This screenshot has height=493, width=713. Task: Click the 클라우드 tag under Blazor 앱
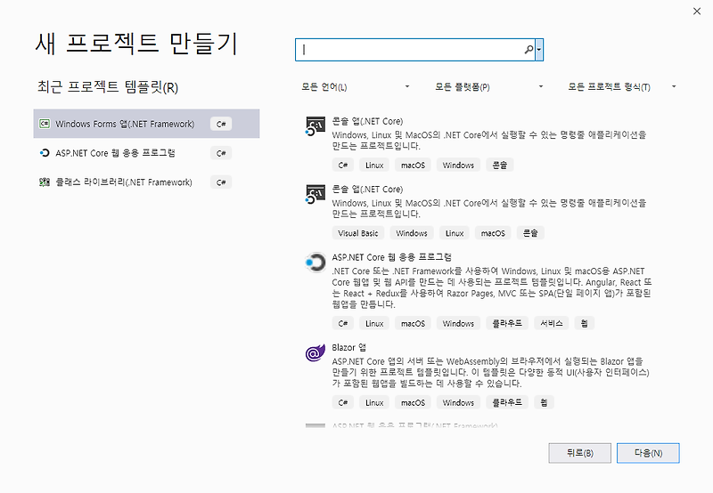tap(507, 402)
